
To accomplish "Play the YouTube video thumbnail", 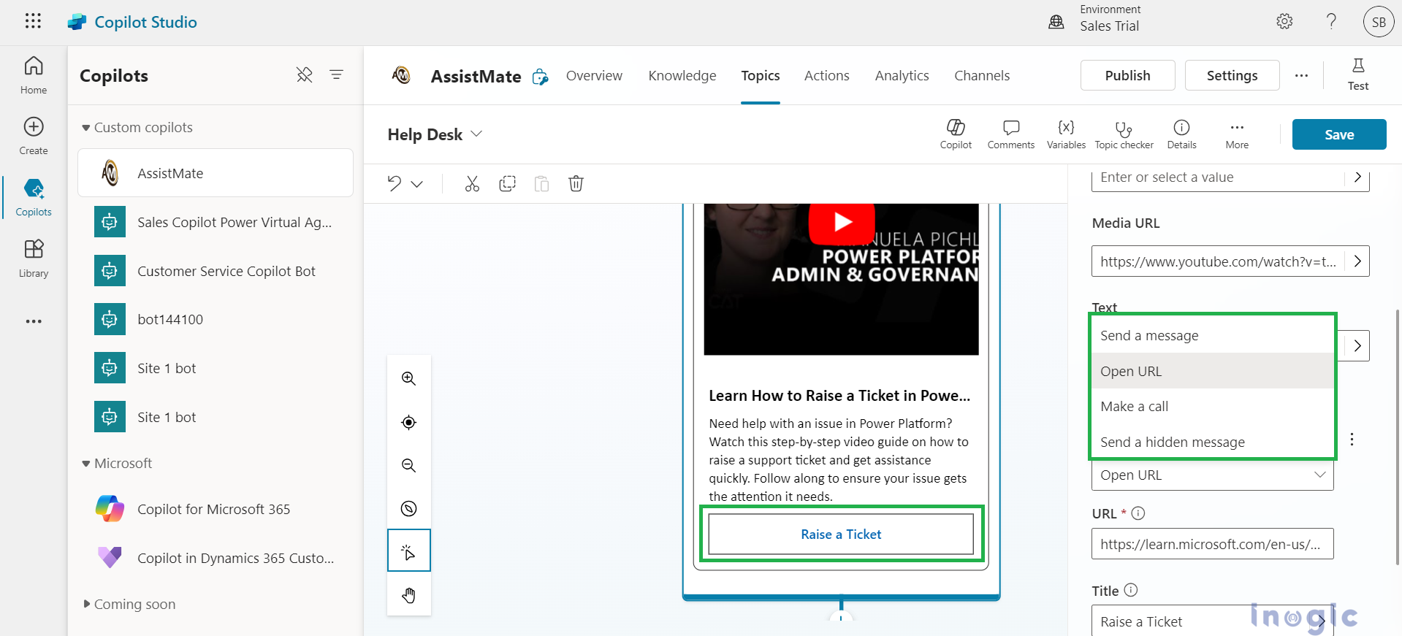I will tap(841, 222).
